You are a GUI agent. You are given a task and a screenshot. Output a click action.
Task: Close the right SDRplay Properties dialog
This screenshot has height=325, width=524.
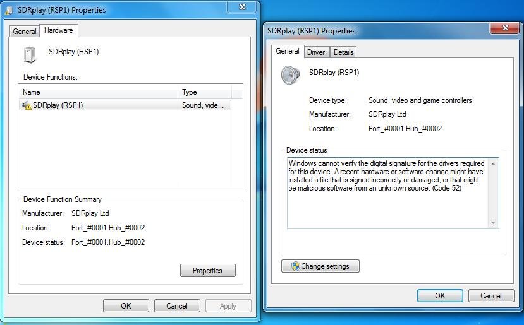tap(505, 28)
